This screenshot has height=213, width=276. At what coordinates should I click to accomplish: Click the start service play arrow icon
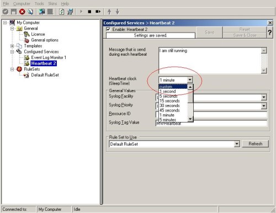click(81, 12)
